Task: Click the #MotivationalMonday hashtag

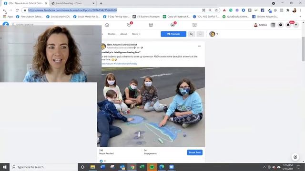Action: [x=126, y=64]
